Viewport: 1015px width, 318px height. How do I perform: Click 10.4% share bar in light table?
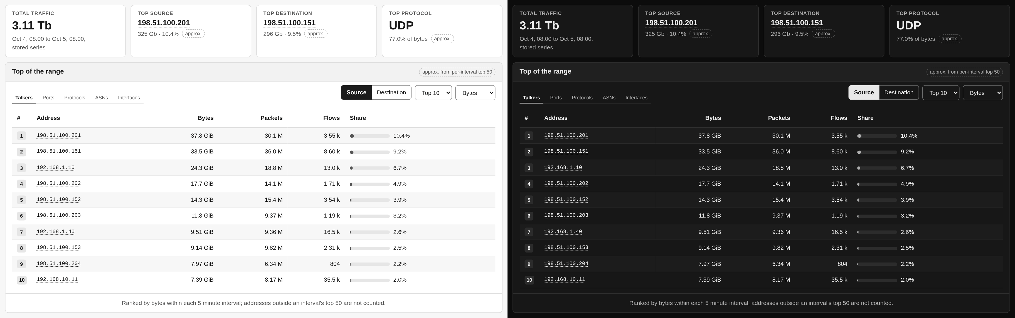click(369, 136)
